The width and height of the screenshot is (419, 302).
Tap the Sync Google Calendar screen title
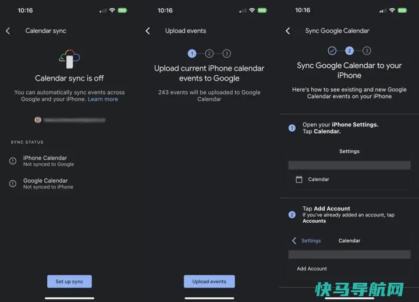click(337, 31)
